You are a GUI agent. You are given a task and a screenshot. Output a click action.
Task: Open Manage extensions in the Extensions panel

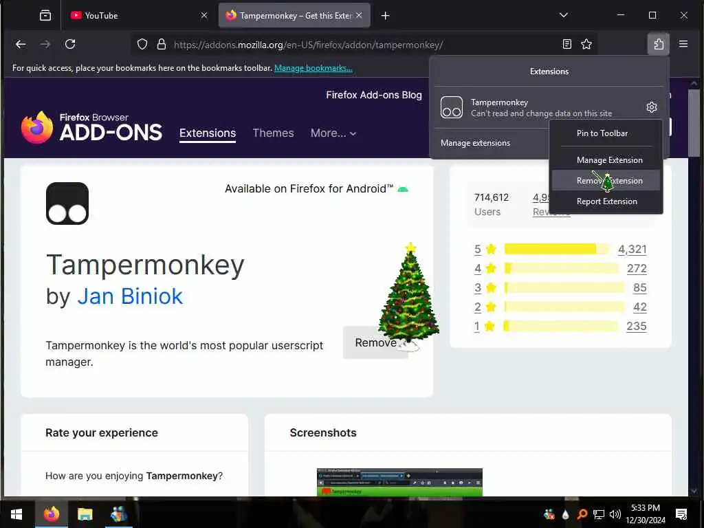point(475,143)
